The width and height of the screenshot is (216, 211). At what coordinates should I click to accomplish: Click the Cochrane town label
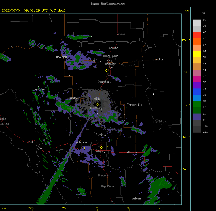pos(81,142)
